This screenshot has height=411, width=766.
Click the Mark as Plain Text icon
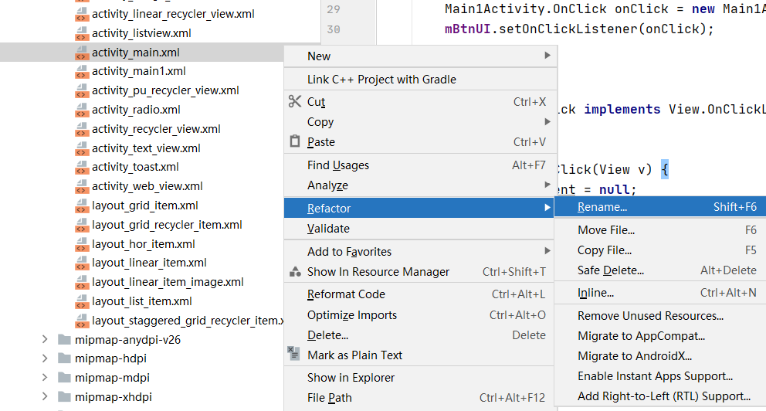click(x=294, y=355)
